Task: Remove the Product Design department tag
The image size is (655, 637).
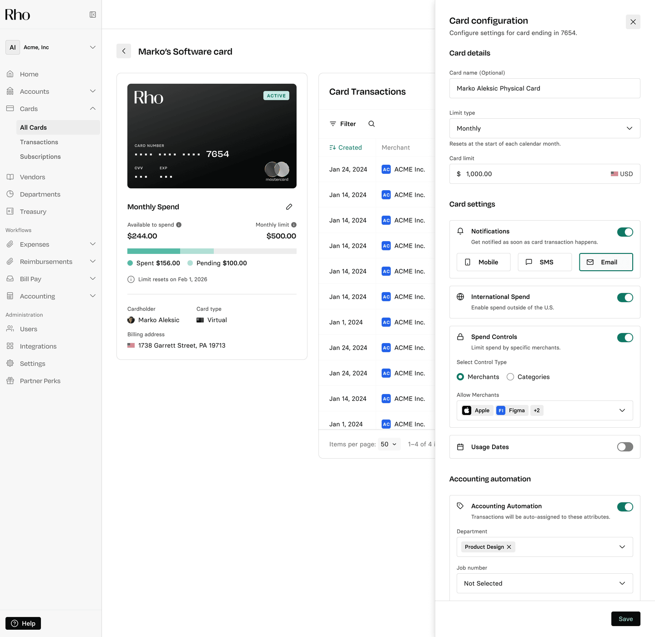Action: (509, 547)
